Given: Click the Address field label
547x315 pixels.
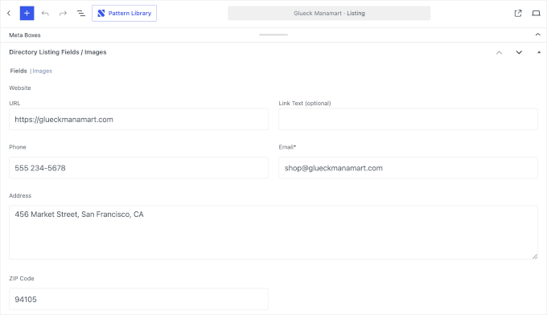Looking at the screenshot, I should click(20, 195).
